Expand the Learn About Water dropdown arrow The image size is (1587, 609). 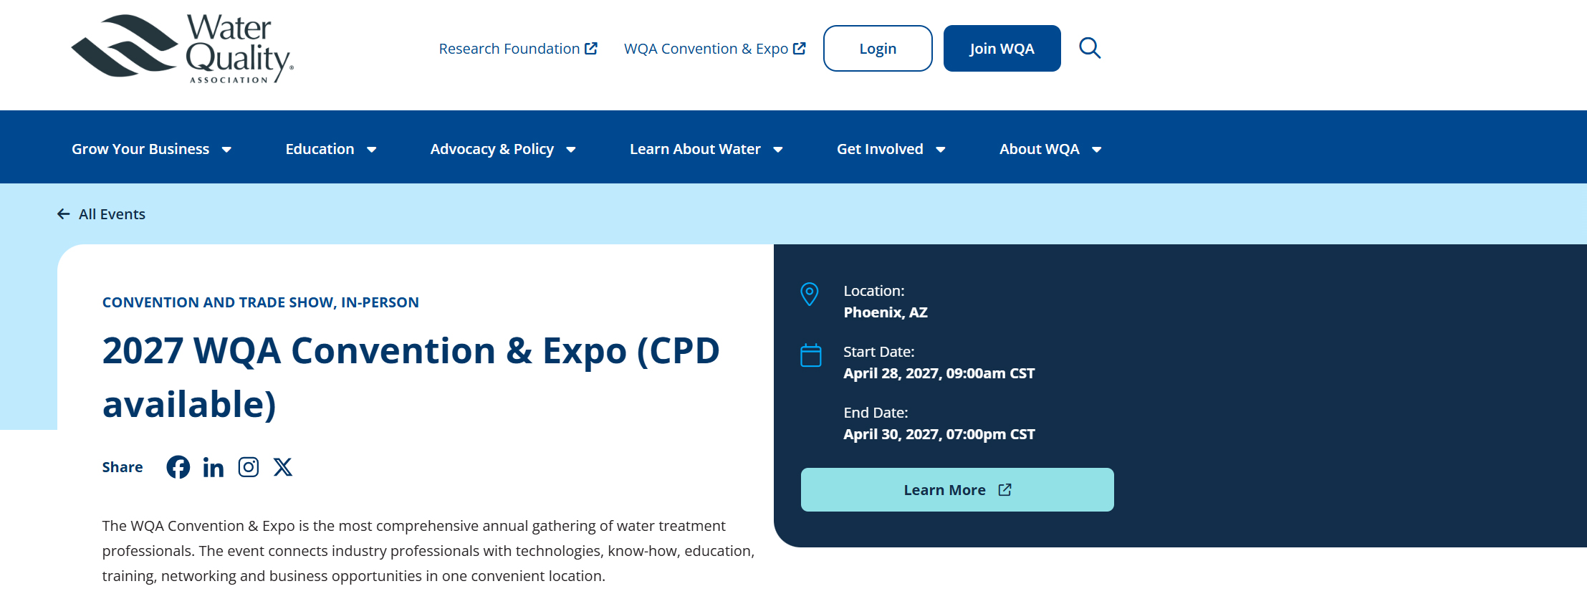pyautogui.click(x=778, y=150)
